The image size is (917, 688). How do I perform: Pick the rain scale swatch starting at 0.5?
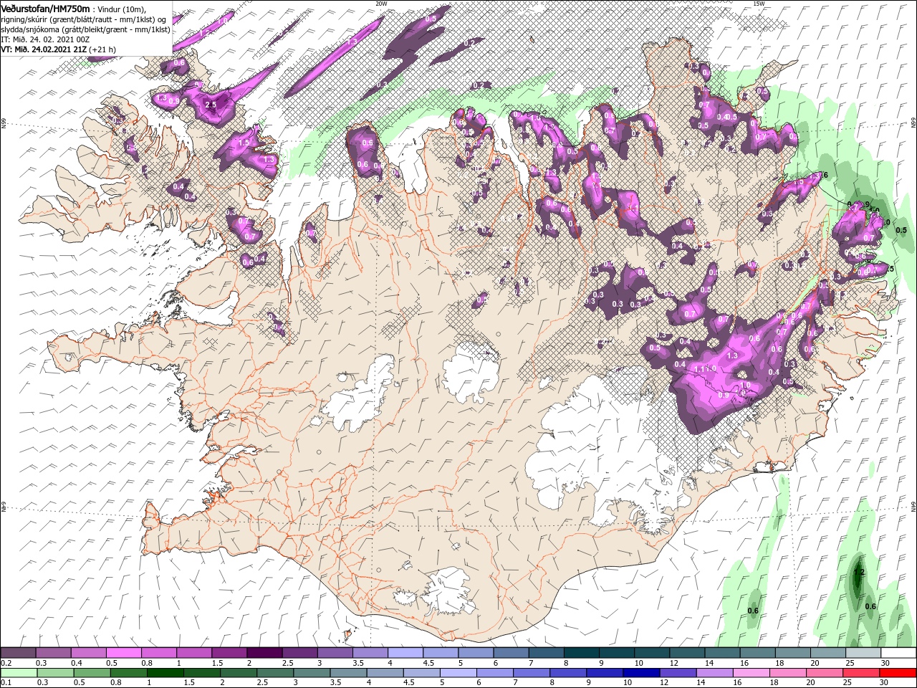(92, 673)
